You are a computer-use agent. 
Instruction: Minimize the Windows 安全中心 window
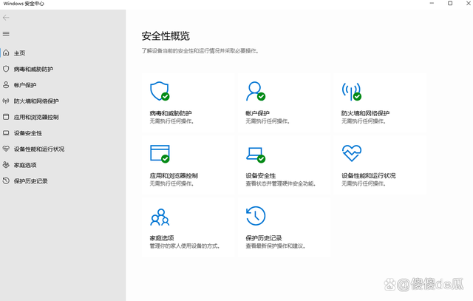pyautogui.click(x=432, y=3)
